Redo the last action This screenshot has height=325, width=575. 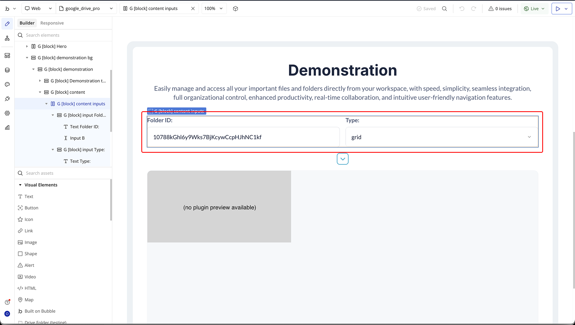pos(474,8)
